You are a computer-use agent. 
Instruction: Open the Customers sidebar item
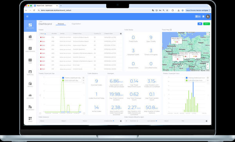point(30,96)
